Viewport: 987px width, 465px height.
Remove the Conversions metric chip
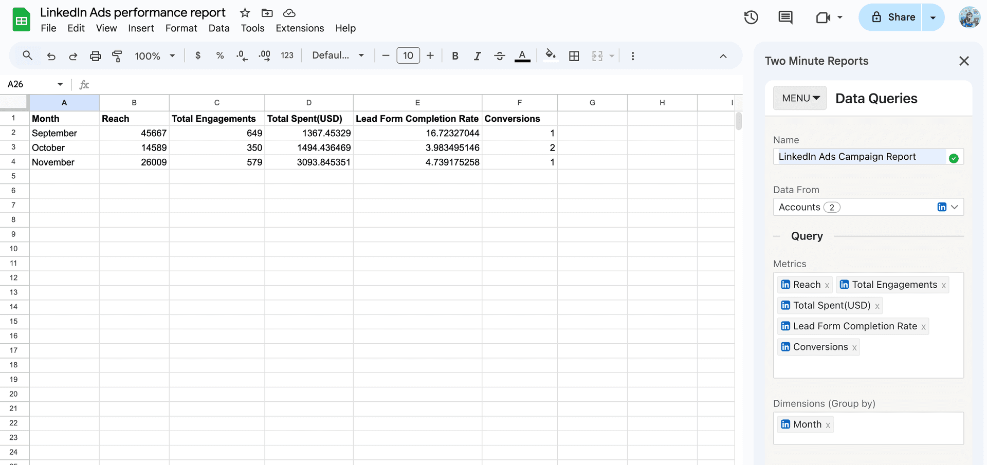(853, 347)
